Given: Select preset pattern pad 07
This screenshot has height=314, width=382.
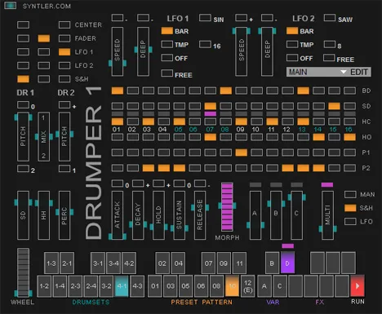Looking at the screenshot, I should (x=208, y=263).
